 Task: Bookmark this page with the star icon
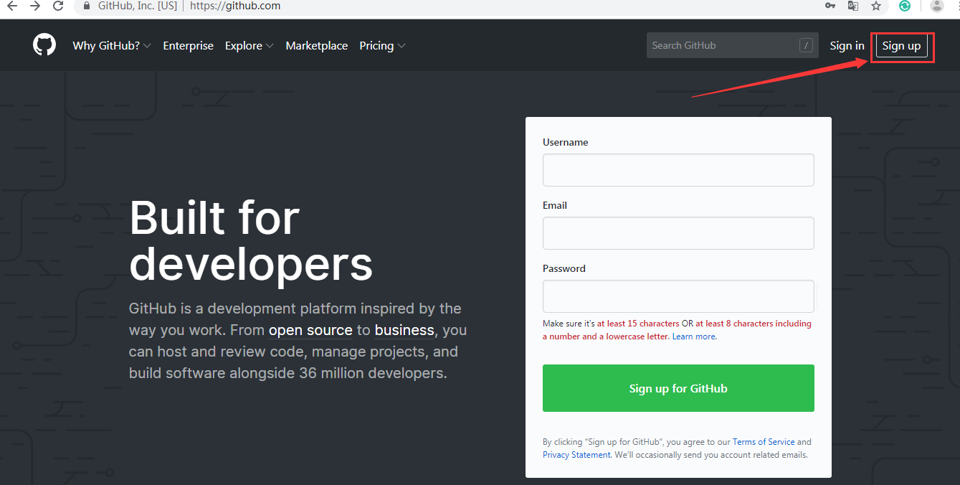876,6
